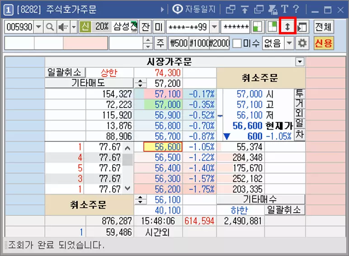This screenshot has width=349, height=256.
Task: Click the vertical up-down arrow icon
Action: 288,27
